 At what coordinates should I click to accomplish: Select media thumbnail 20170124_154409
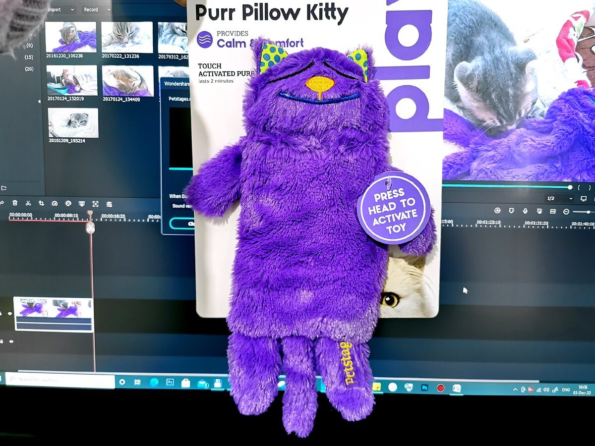pyautogui.click(x=128, y=81)
